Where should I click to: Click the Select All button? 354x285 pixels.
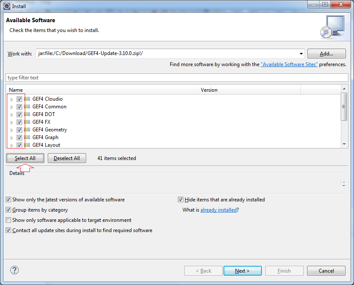(25, 158)
